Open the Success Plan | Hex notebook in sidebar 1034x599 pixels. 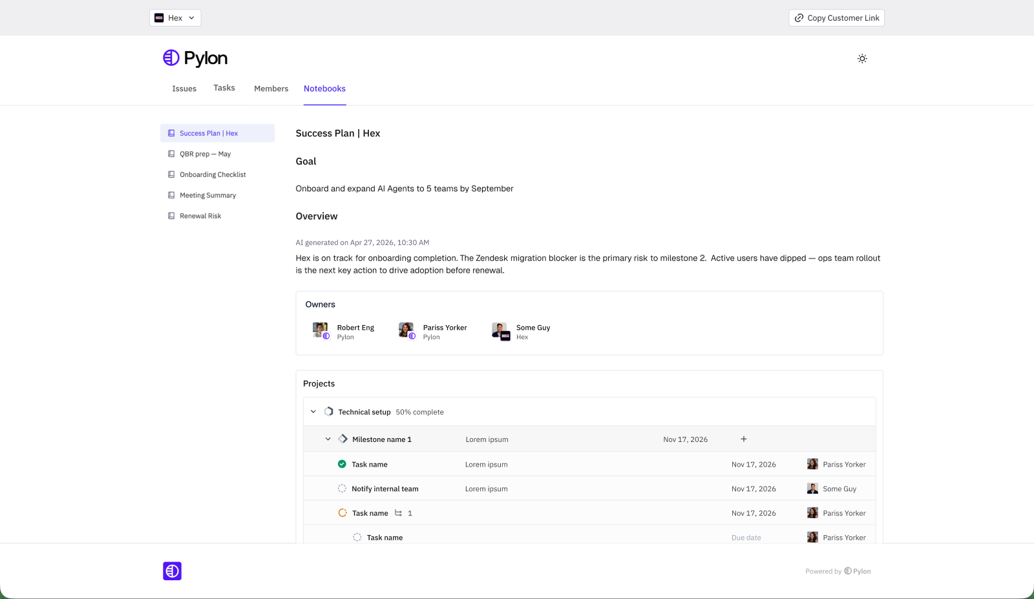217,133
